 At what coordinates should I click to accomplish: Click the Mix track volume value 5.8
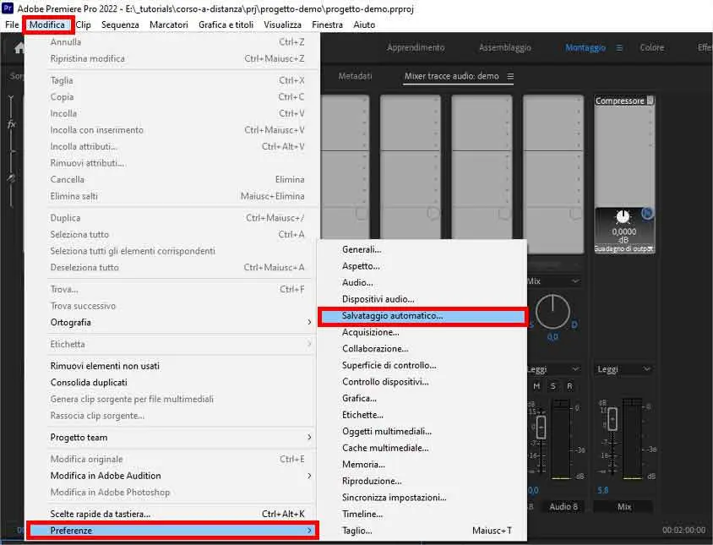(x=603, y=490)
